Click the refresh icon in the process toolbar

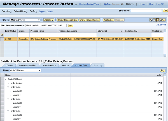point(151,20)
